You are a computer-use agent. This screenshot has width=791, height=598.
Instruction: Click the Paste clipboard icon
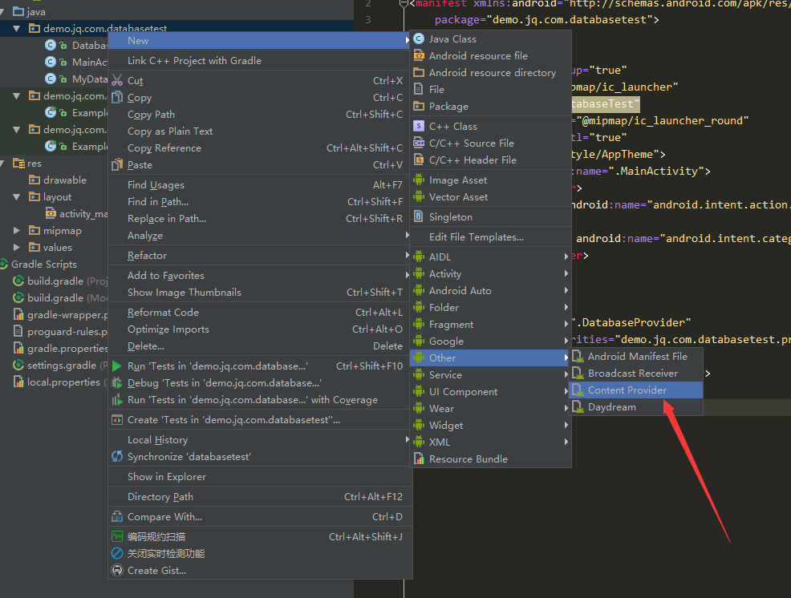tap(117, 165)
